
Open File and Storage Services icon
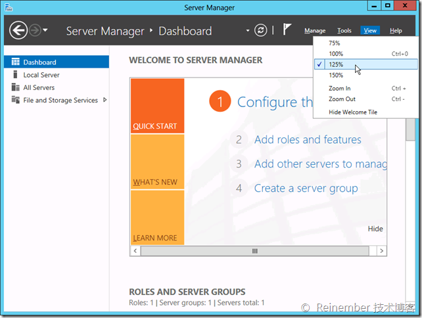click(x=15, y=100)
